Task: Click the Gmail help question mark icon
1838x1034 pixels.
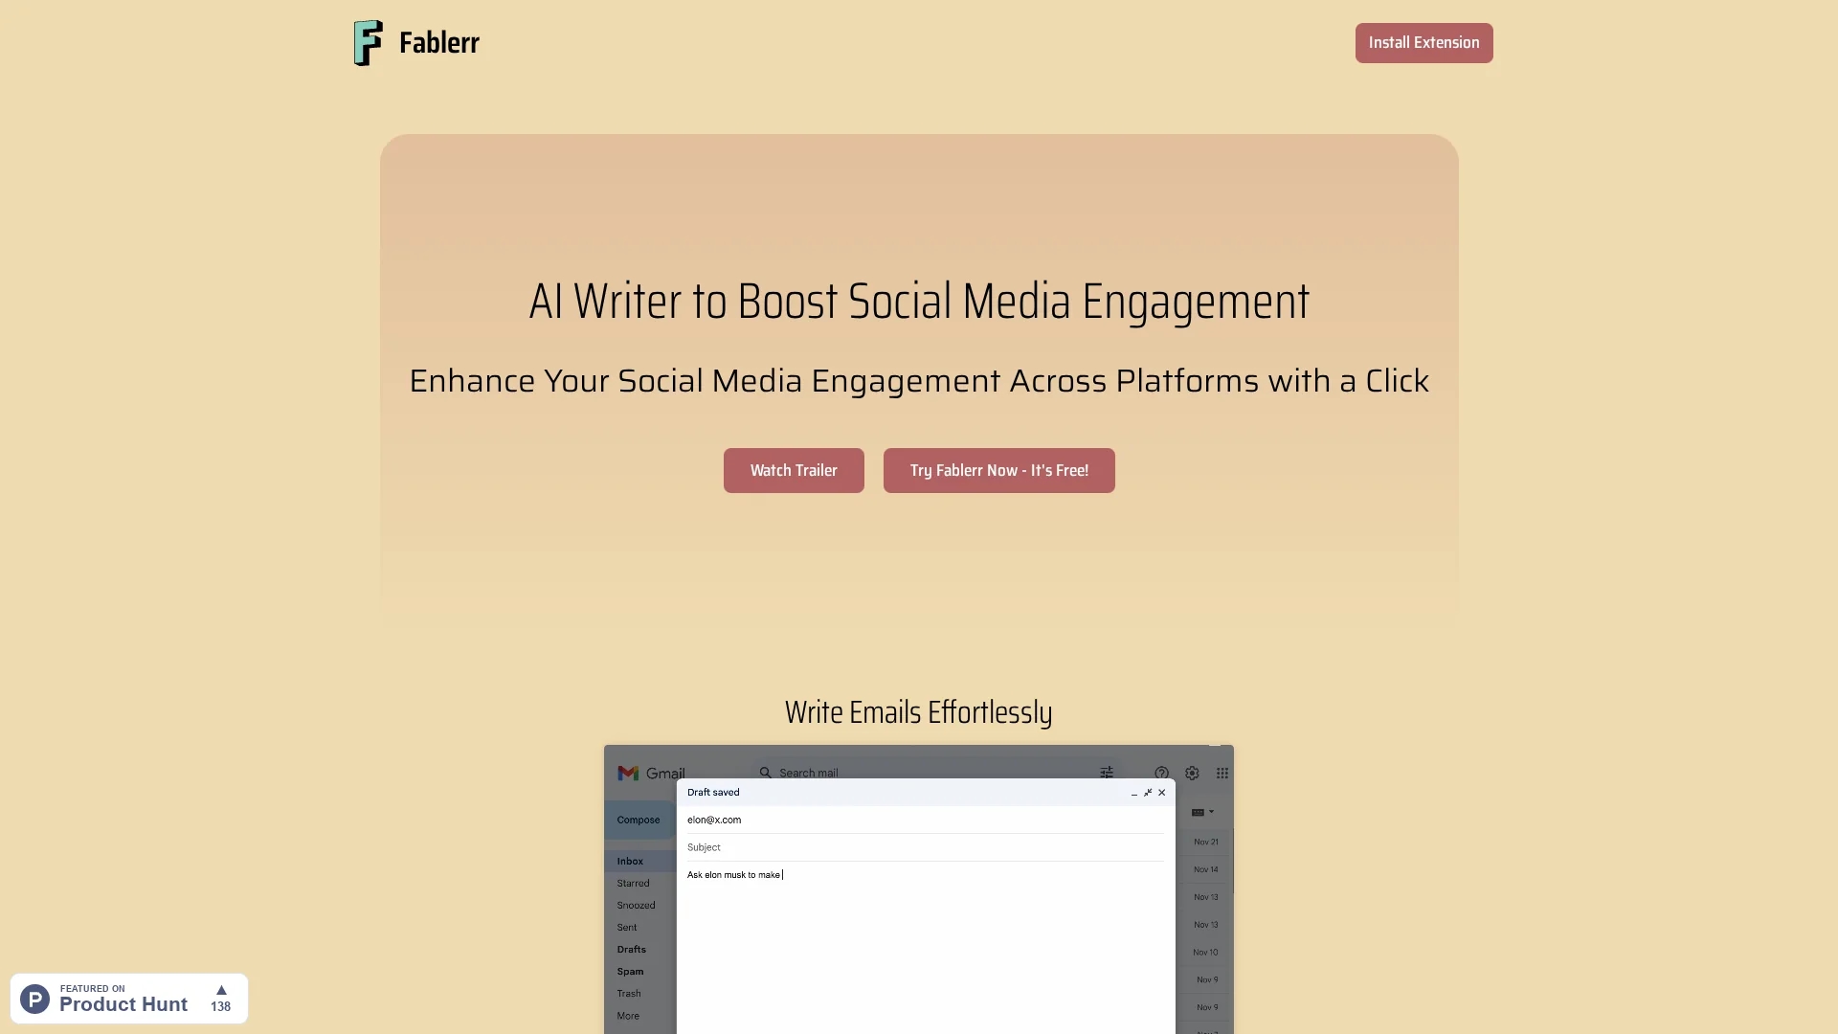Action: click(1161, 773)
